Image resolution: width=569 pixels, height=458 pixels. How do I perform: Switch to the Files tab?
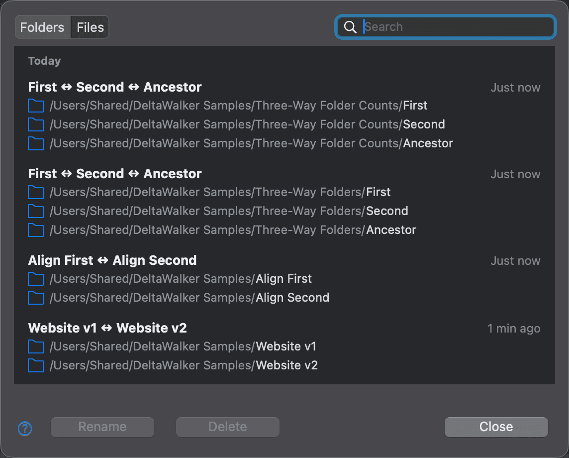click(90, 27)
